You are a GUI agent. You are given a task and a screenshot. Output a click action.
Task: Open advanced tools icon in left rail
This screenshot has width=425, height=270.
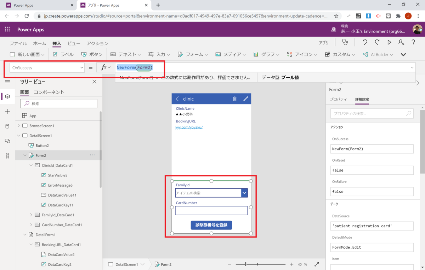coord(7,156)
